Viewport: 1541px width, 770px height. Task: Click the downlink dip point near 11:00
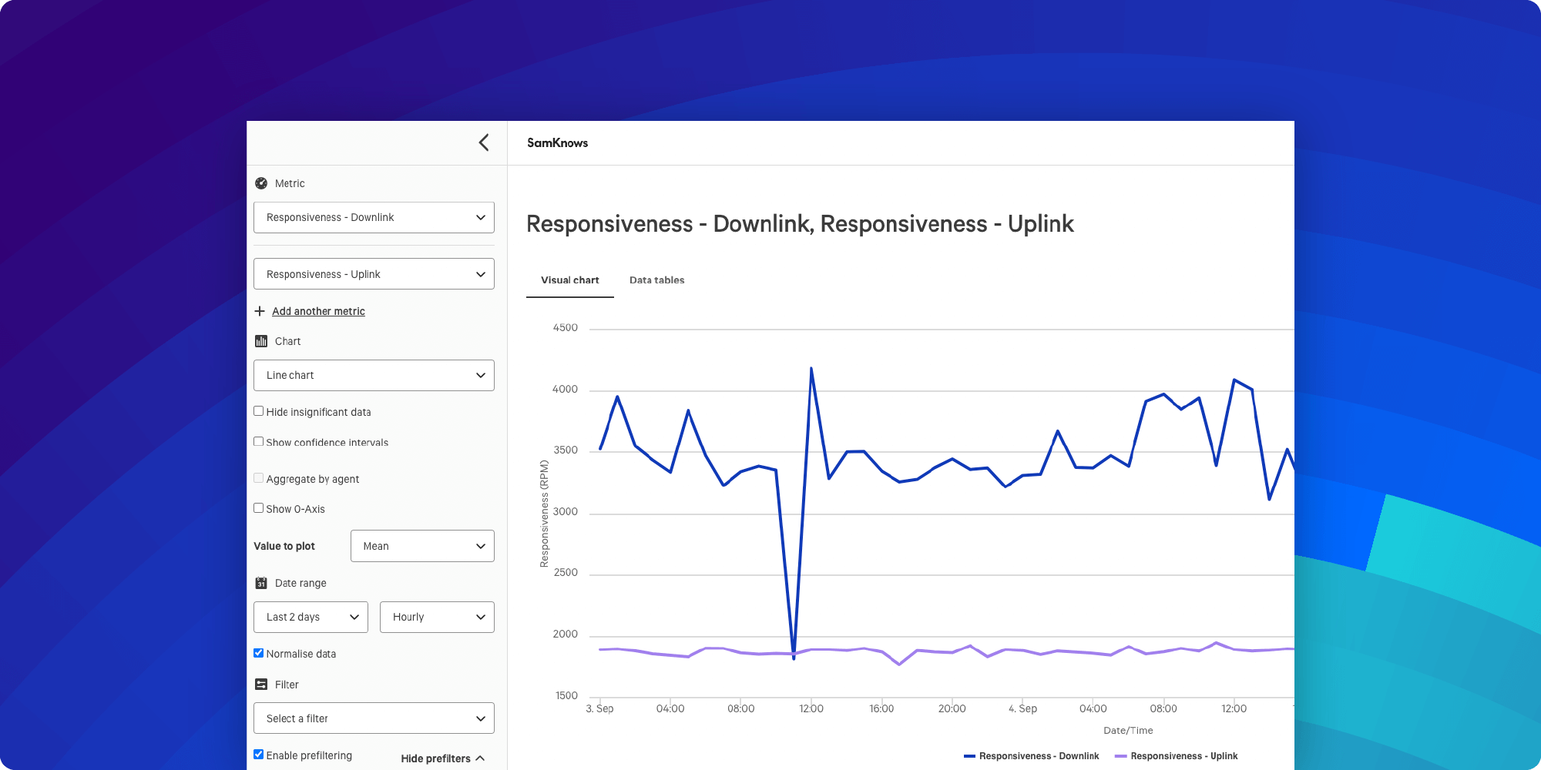(x=794, y=658)
